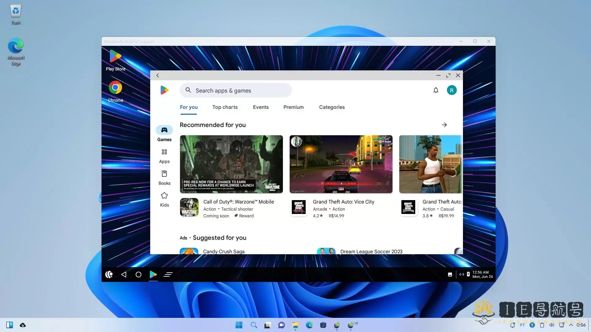Open Microsoft Edge desktop shortcut

click(16, 52)
